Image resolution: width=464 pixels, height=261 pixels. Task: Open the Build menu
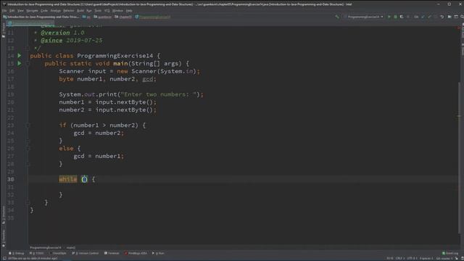click(80, 11)
